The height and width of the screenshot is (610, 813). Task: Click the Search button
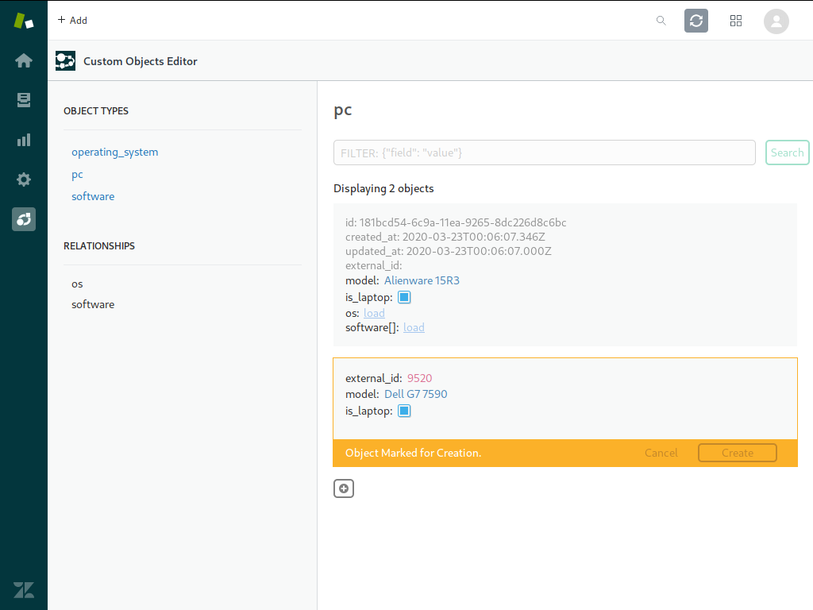click(787, 152)
